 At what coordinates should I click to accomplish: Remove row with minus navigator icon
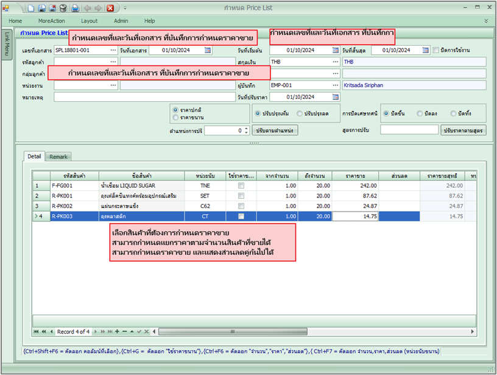tap(124, 332)
